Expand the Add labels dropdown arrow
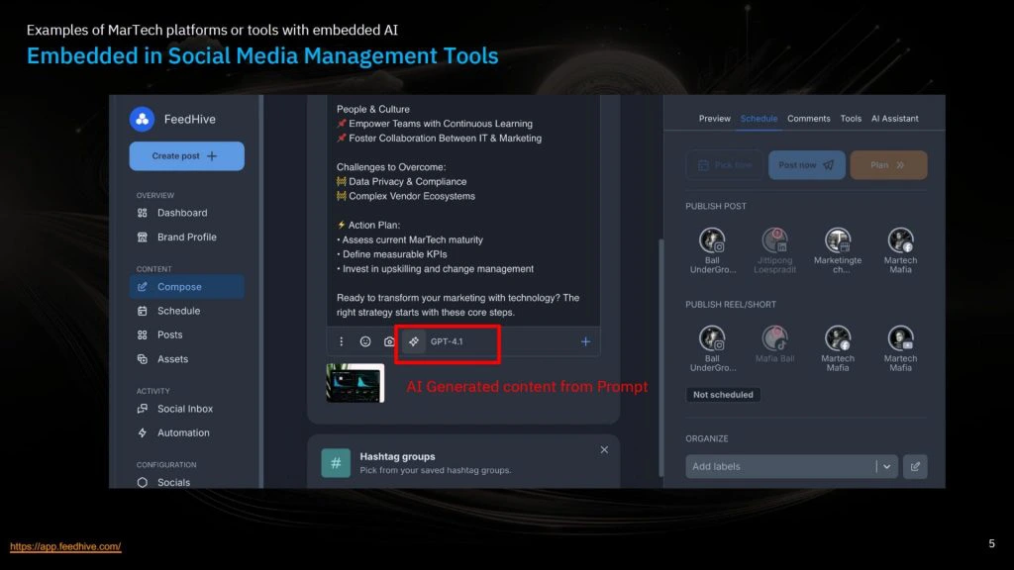Viewport: 1014px width, 570px height. (886, 466)
